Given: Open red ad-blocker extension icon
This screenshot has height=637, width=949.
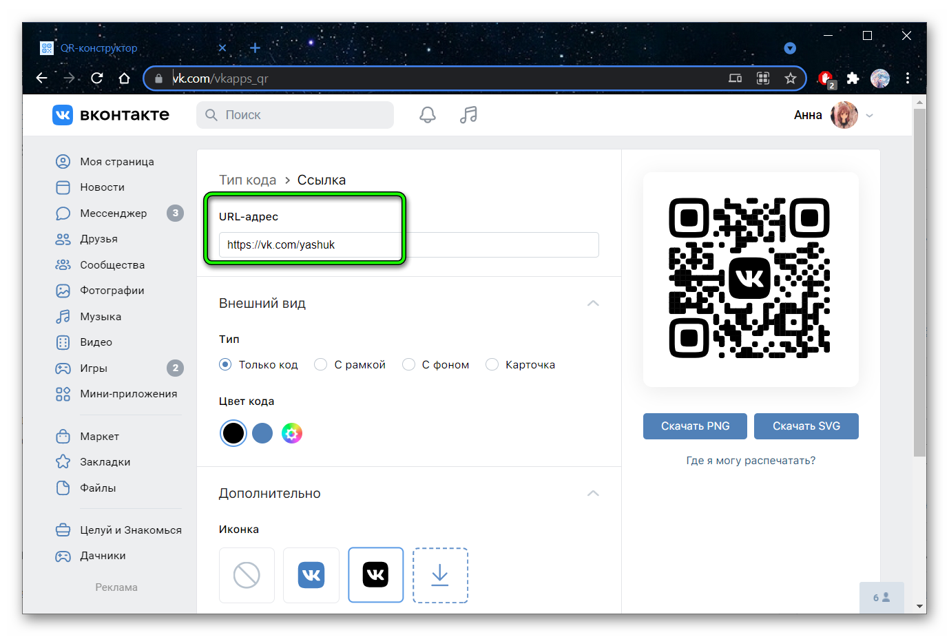Looking at the screenshot, I should pos(826,79).
